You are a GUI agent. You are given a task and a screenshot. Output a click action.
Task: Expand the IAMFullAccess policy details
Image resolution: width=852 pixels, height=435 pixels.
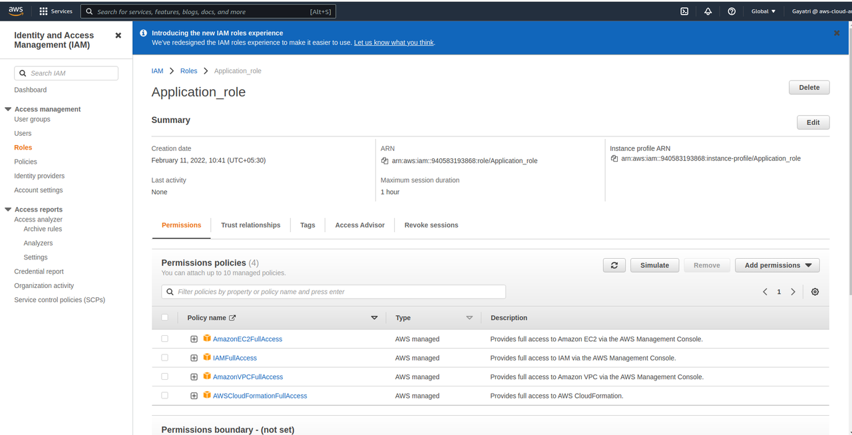[194, 358]
